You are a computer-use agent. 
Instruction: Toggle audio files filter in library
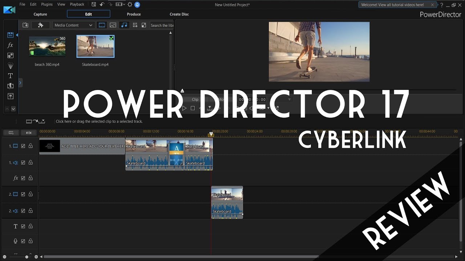tap(124, 25)
